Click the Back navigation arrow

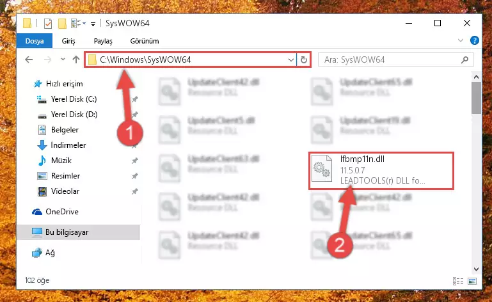pyautogui.click(x=29, y=60)
